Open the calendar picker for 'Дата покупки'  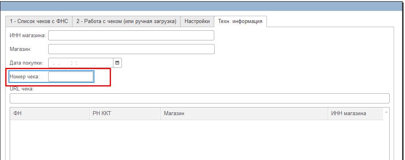(117, 63)
